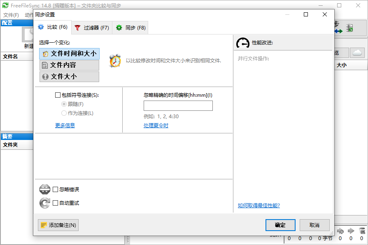Check the 忽略错误 option
Image resolution: width=368 pixels, height=245 pixels.
(x=55, y=189)
